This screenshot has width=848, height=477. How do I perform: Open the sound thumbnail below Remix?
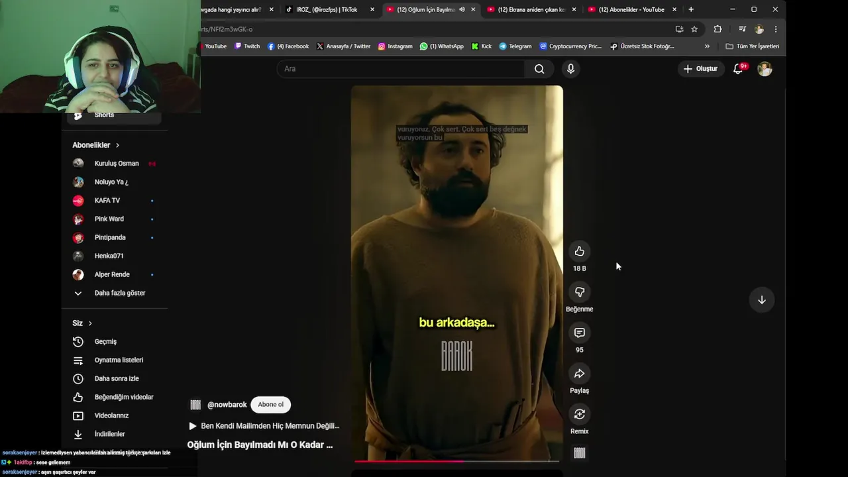point(580,453)
